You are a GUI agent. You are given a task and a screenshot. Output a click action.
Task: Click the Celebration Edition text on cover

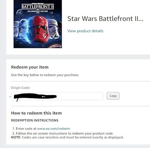37,11
